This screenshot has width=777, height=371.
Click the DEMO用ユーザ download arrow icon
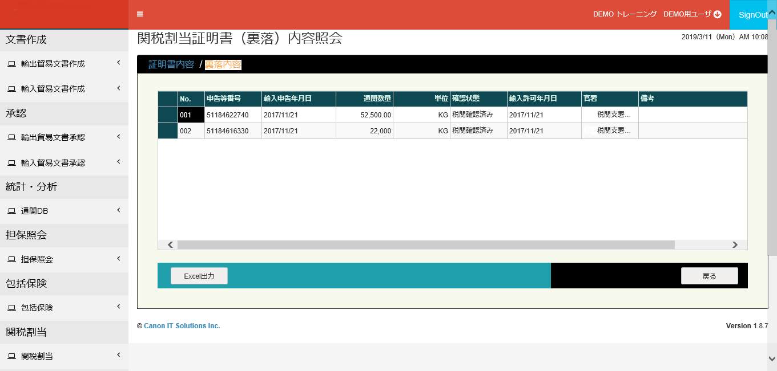pyautogui.click(x=718, y=15)
